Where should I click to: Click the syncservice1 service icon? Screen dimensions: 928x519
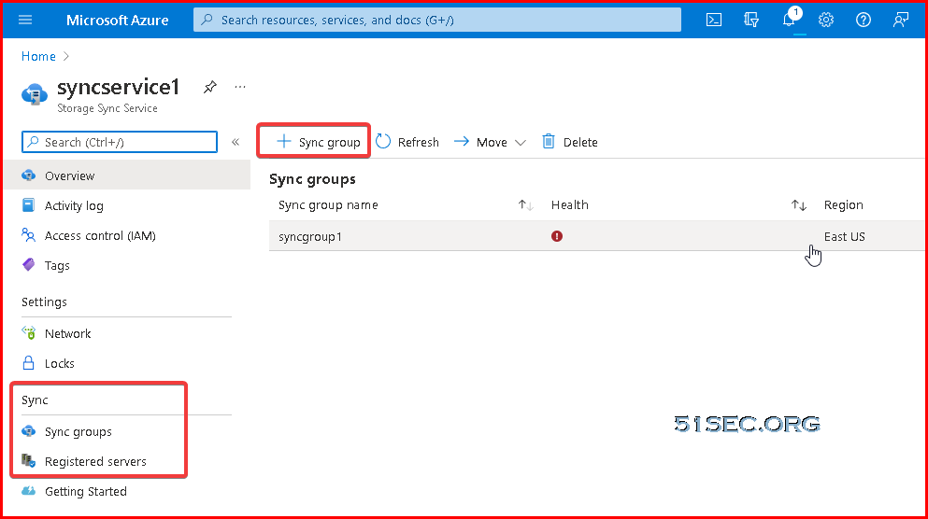tap(35, 94)
